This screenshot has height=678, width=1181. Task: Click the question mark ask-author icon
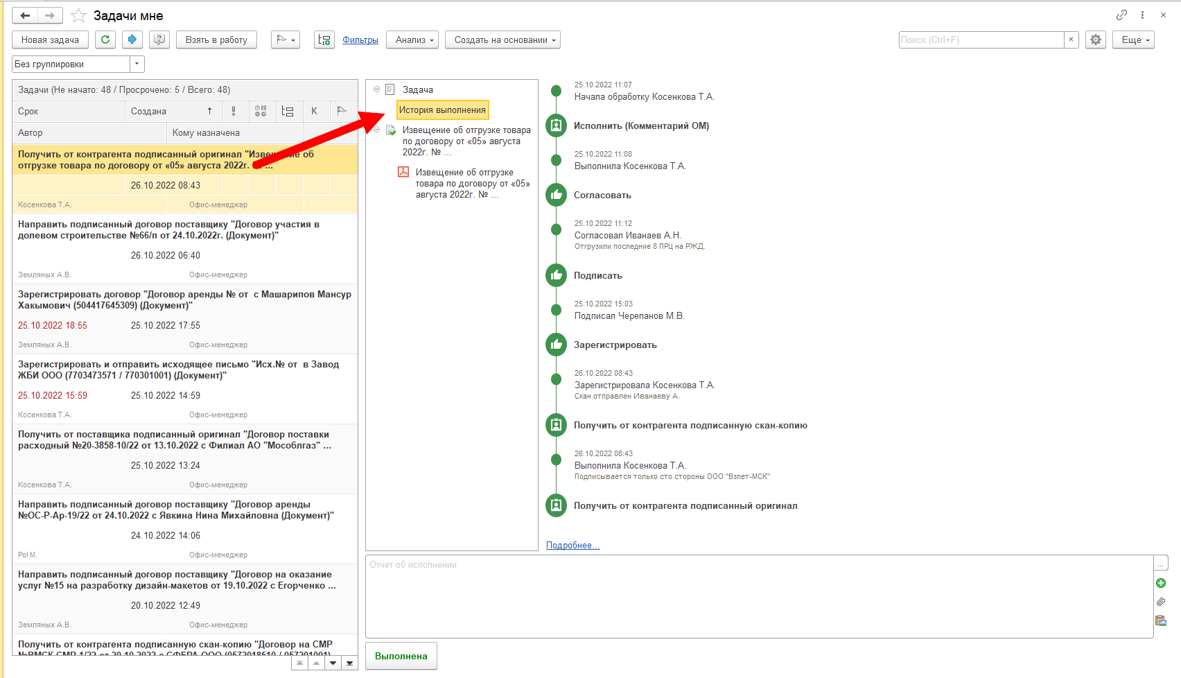(159, 40)
